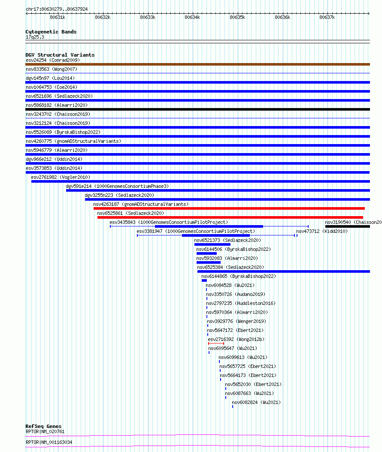Click the black nsv5868182 variant bar
The image size is (382, 452).
(x=197, y=109)
